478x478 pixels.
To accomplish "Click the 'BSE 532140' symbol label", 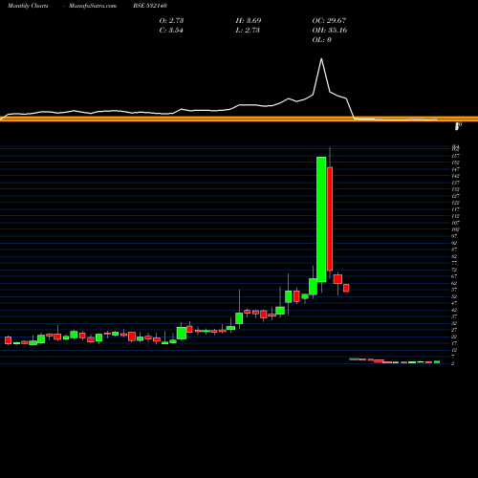I will pyautogui.click(x=150, y=6).
